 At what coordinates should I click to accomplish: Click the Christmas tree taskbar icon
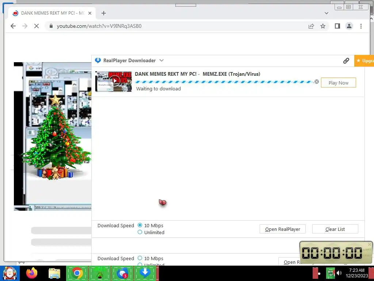coord(99,273)
